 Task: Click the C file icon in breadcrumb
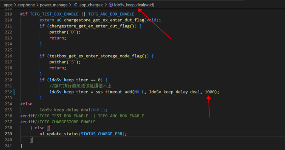click(x=75, y=5)
